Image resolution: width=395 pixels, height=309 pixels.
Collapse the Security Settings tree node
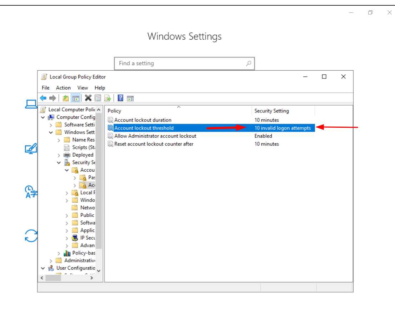coord(59,163)
